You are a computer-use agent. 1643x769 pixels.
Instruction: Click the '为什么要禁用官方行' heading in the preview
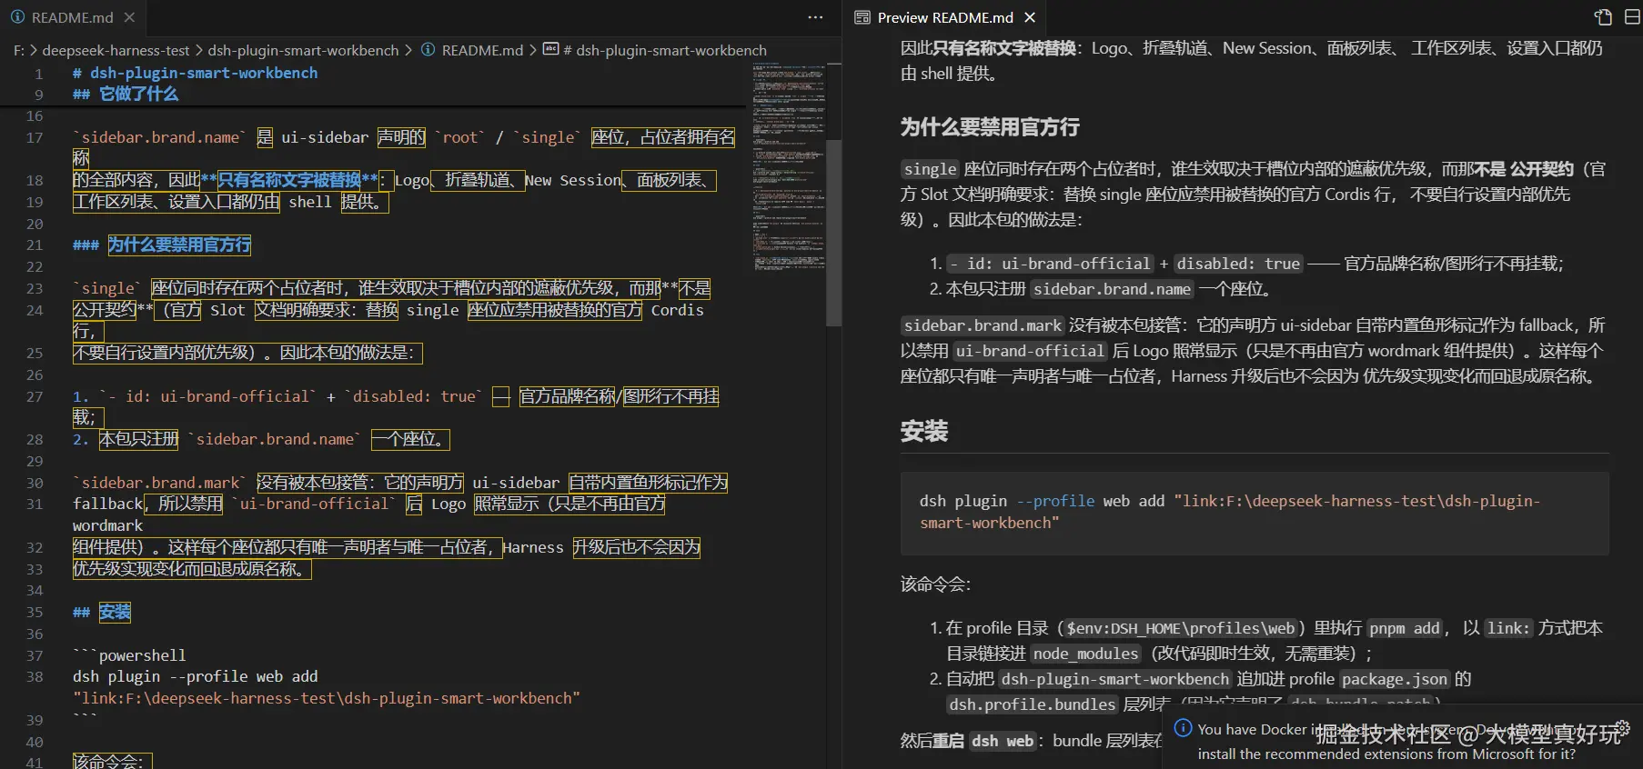click(990, 127)
